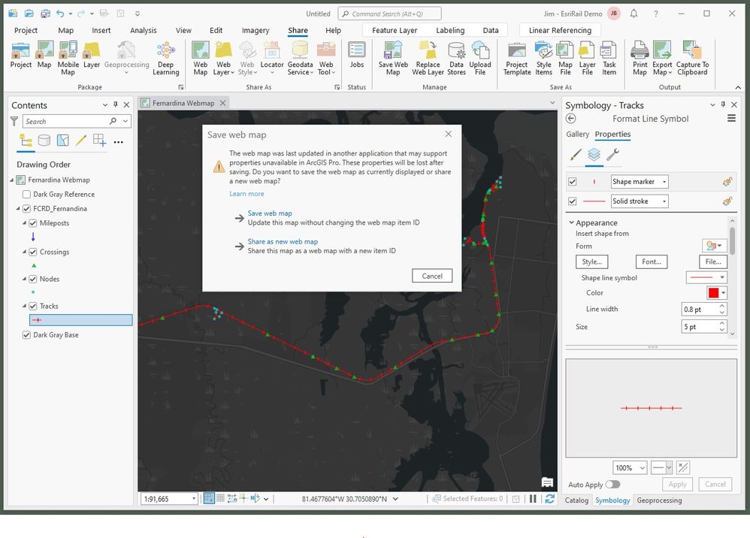
Task: Open Data Stores manager
Action: (456, 58)
